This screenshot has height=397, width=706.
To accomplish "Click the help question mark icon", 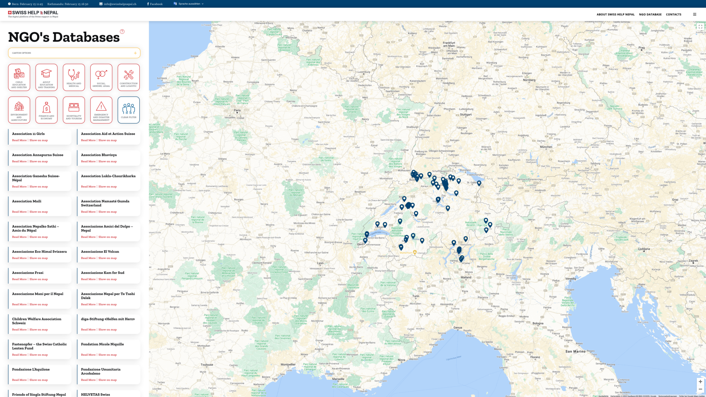I will point(122,31).
